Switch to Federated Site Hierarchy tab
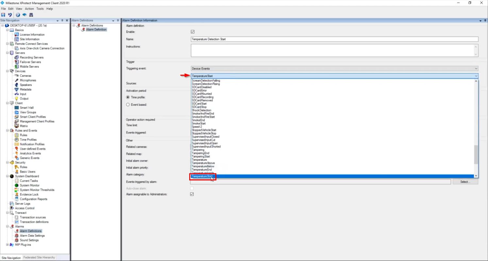The width and height of the screenshot is (488, 261). pos(39,257)
